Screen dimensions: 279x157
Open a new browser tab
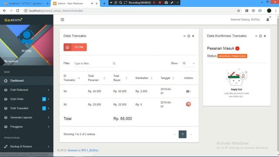click(x=104, y=3)
